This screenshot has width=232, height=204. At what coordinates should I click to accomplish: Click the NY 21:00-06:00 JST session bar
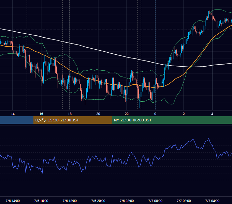click(172, 120)
